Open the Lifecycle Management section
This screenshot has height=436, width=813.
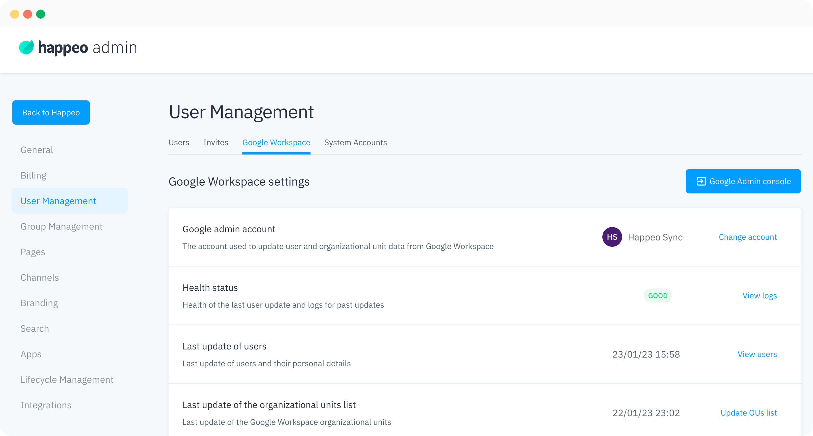coord(67,379)
